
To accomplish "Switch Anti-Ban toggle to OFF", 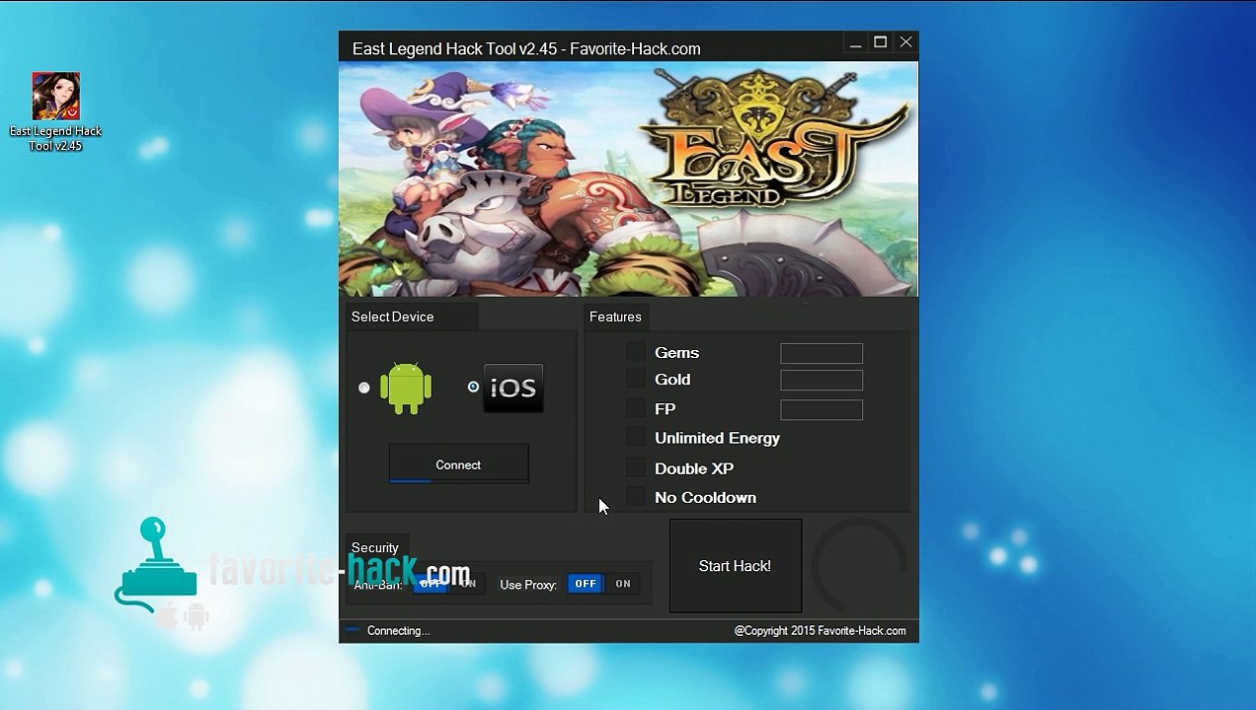I will [x=431, y=584].
